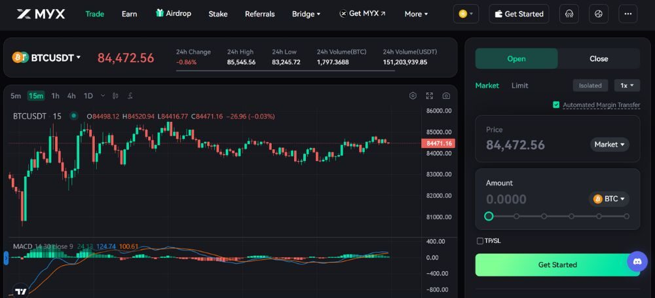The width and height of the screenshot is (655, 298).
Task: Go to the Trade tab
Action: 94,14
